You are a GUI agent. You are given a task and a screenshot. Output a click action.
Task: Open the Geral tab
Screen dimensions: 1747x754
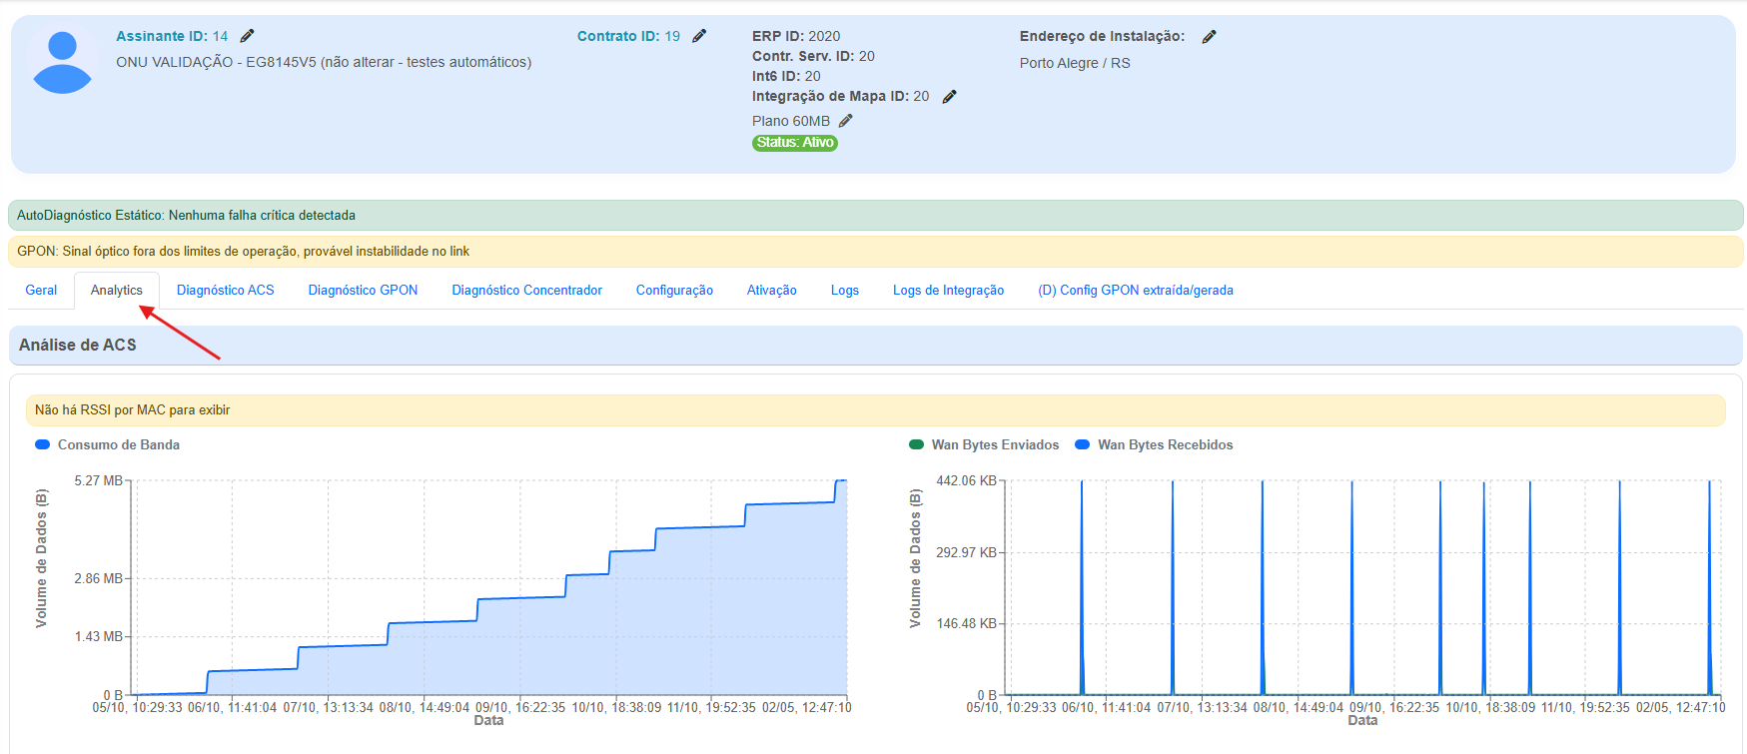click(41, 291)
